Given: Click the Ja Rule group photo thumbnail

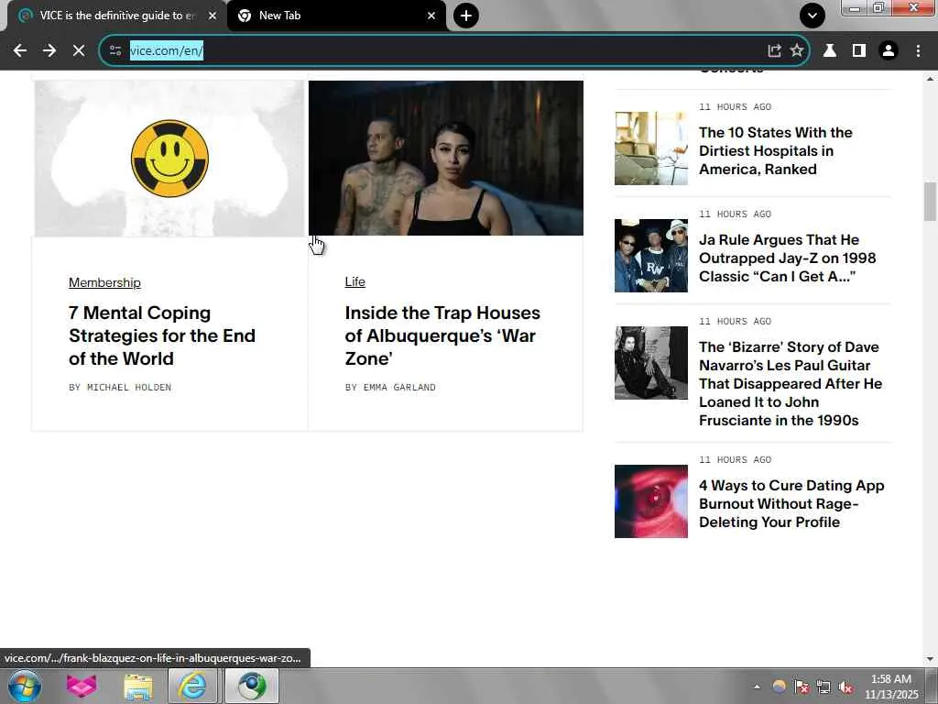Looking at the screenshot, I should [651, 256].
